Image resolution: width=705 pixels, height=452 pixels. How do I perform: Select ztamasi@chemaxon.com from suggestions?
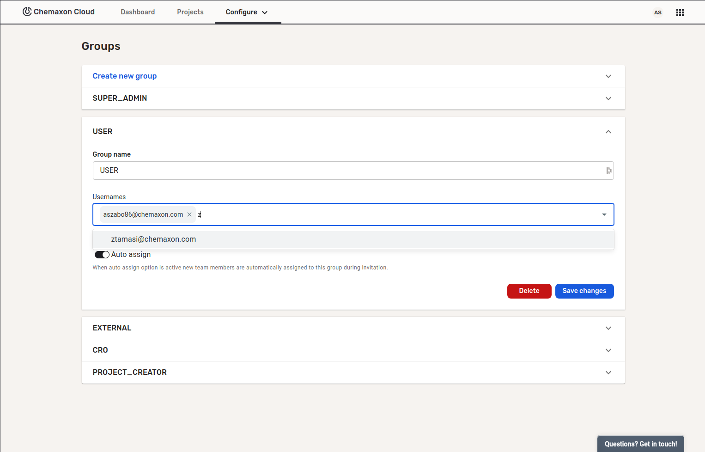(153, 239)
